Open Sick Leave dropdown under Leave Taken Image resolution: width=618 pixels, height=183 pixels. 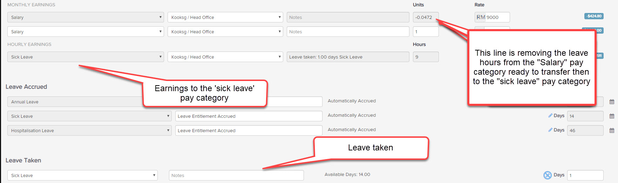82,175
